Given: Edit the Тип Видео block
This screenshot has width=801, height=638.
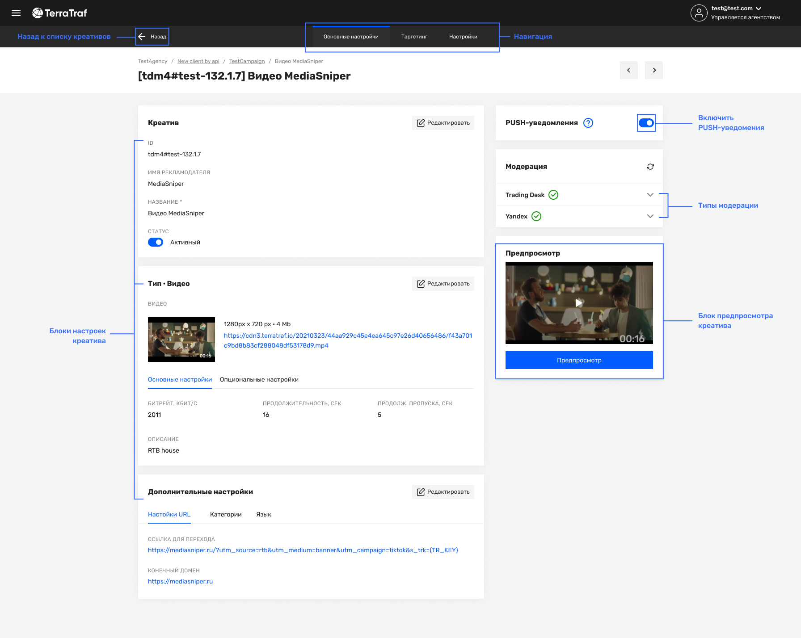Looking at the screenshot, I should [443, 284].
